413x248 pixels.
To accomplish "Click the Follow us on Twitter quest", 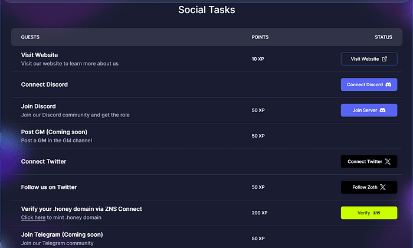I will coord(49,187).
